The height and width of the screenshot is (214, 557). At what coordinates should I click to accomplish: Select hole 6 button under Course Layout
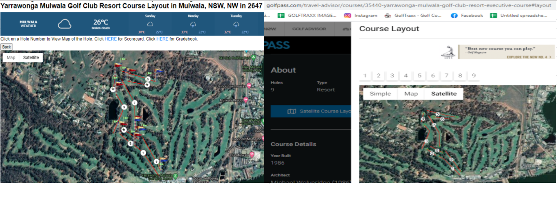(x=433, y=76)
